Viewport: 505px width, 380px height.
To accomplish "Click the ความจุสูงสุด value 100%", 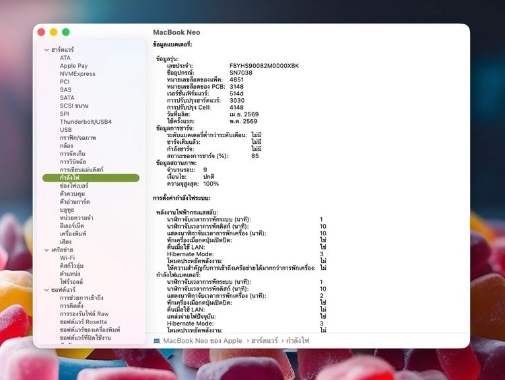I will [211, 184].
